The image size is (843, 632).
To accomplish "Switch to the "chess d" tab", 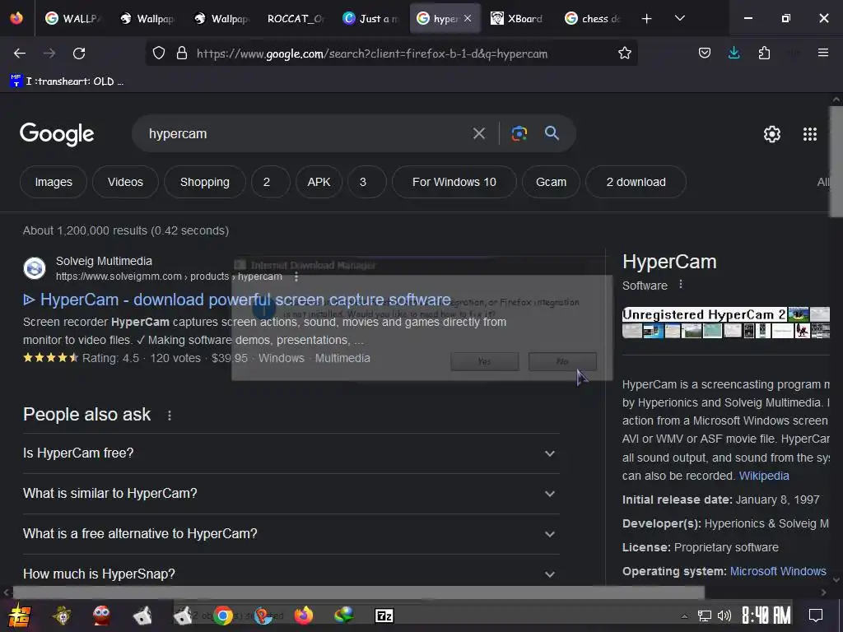I will 593,18.
